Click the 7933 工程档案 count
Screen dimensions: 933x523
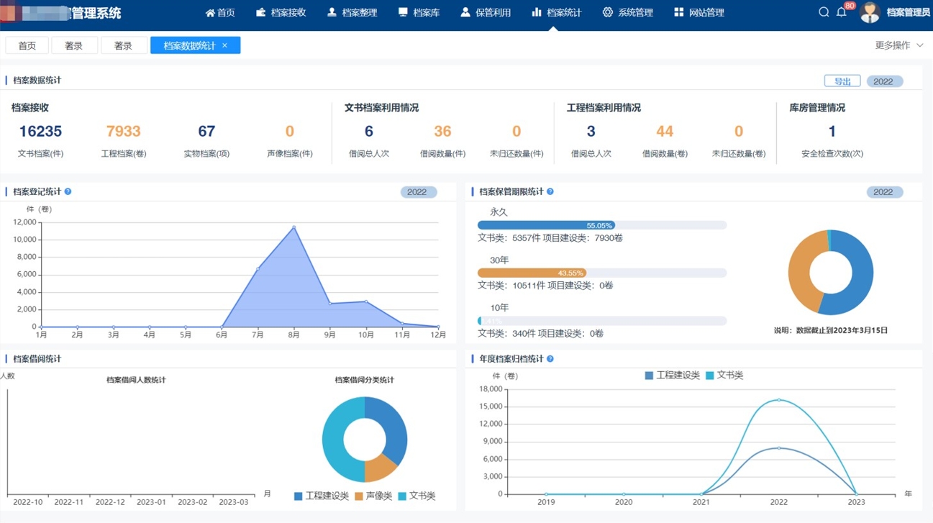pyautogui.click(x=124, y=131)
